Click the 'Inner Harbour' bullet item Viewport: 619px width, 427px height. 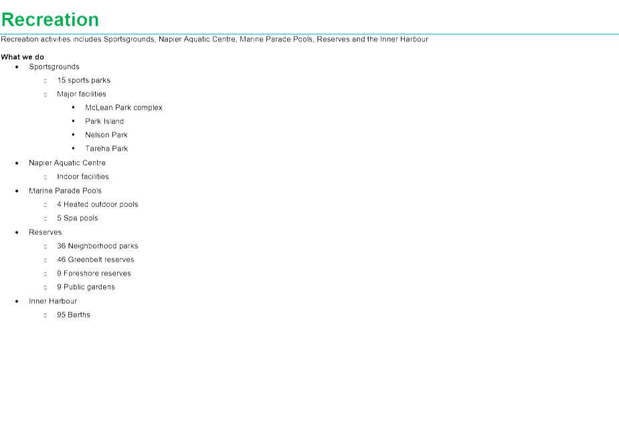[53, 301]
